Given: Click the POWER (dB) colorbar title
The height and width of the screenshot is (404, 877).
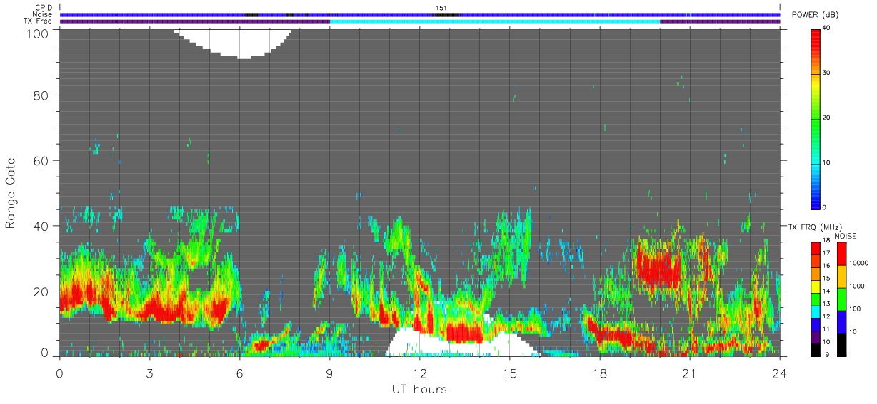Looking at the screenshot, I should (x=816, y=16).
